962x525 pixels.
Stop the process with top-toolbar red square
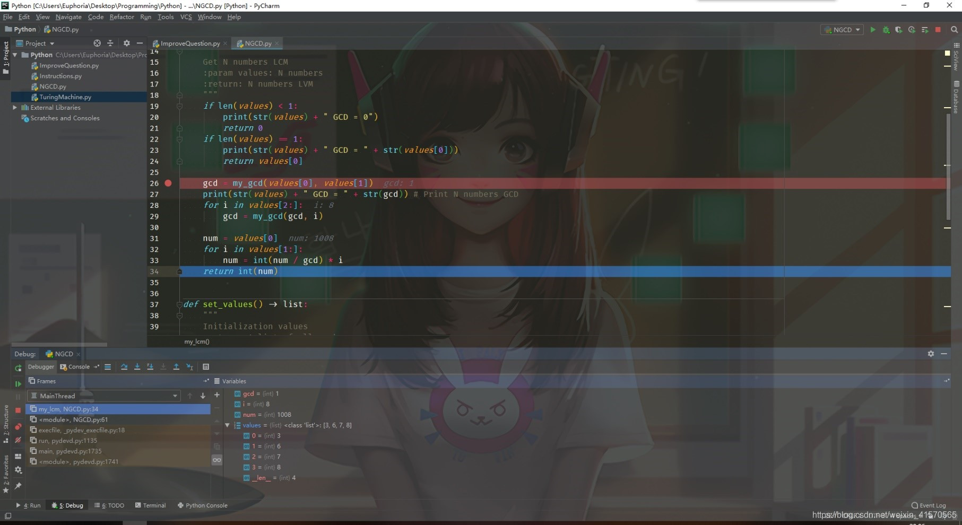click(938, 30)
